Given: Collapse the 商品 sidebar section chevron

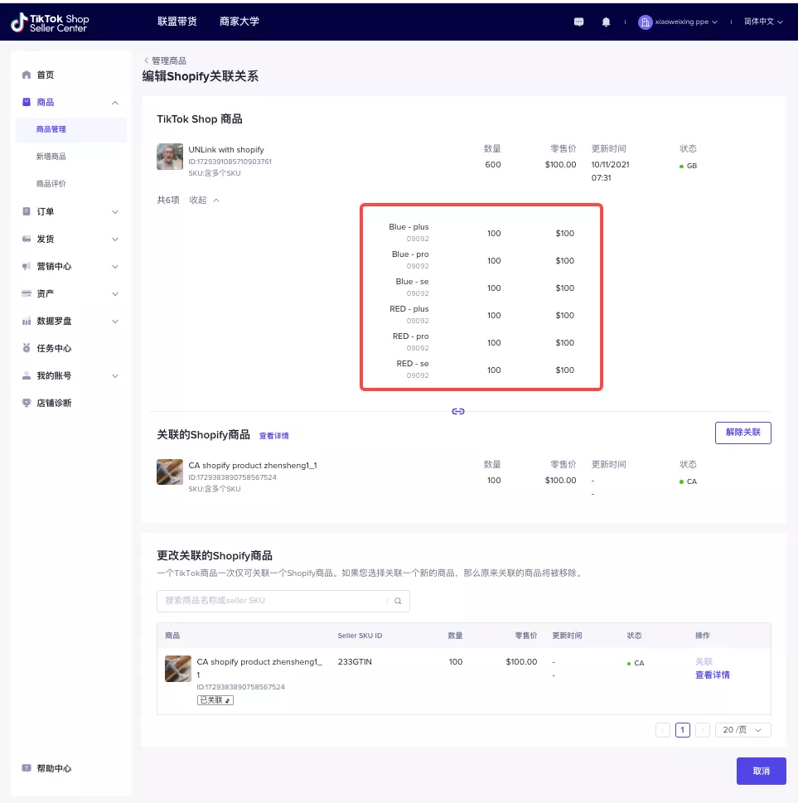Looking at the screenshot, I should pos(115,103).
